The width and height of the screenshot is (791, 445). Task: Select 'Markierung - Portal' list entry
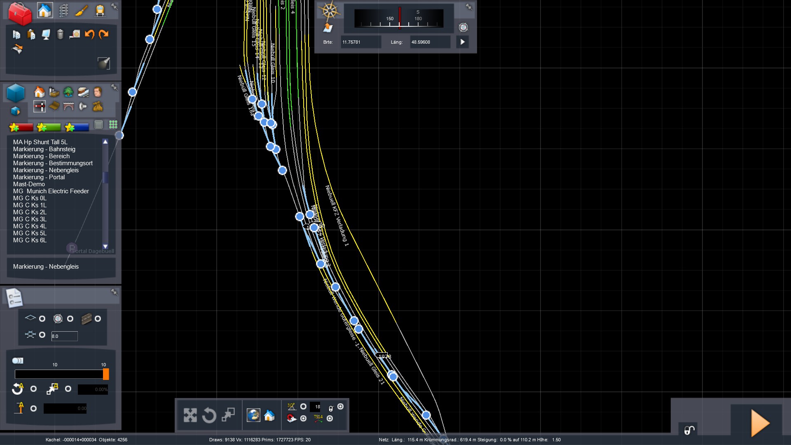(x=39, y=177)
